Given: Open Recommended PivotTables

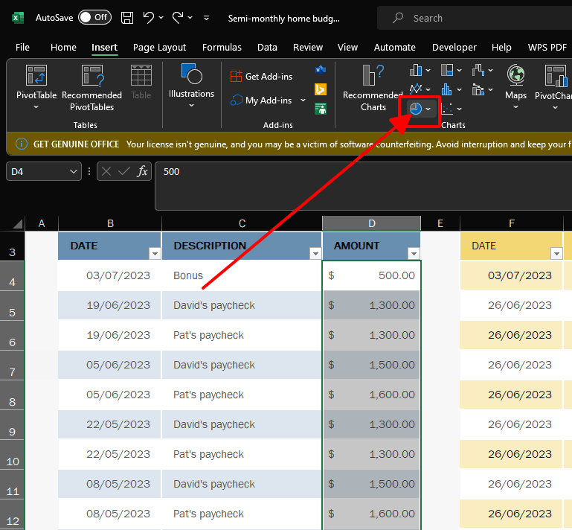Looking at the screenshot, I should 91,77.
